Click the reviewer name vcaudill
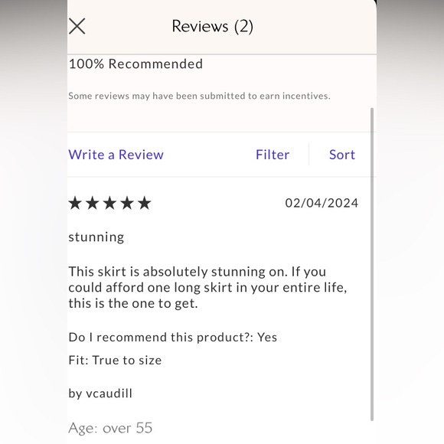This screenshot has width=444, height=444. (109, 393)
